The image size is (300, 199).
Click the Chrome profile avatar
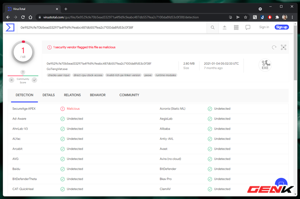[x=285, y=17]
